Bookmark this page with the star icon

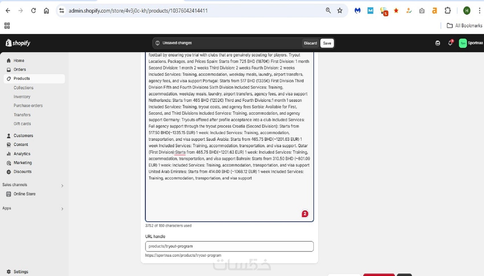[x=340, y=11]
